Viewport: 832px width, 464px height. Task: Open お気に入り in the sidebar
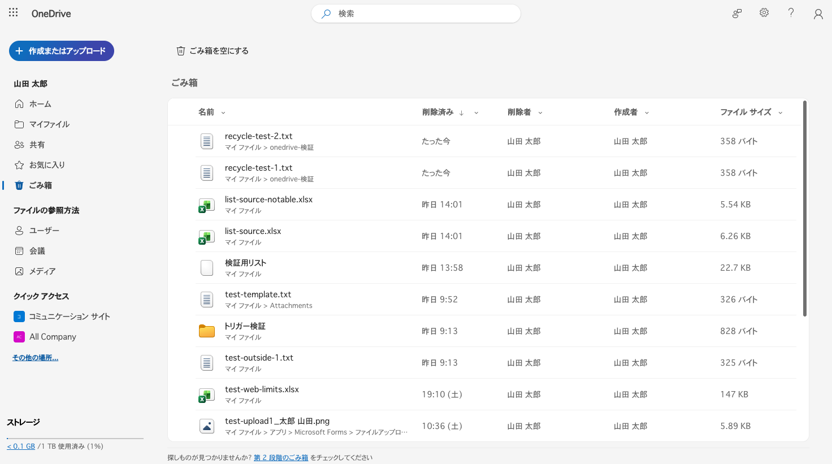(x=47, y=165)
